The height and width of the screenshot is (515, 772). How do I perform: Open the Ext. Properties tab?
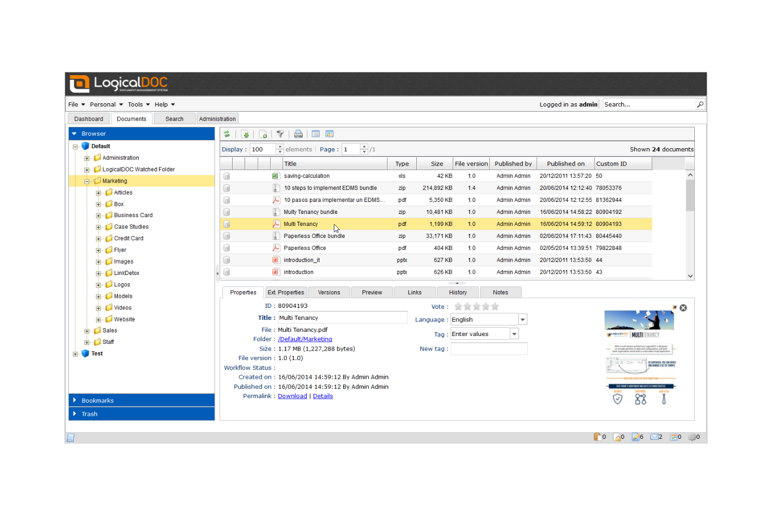[286, 292]
